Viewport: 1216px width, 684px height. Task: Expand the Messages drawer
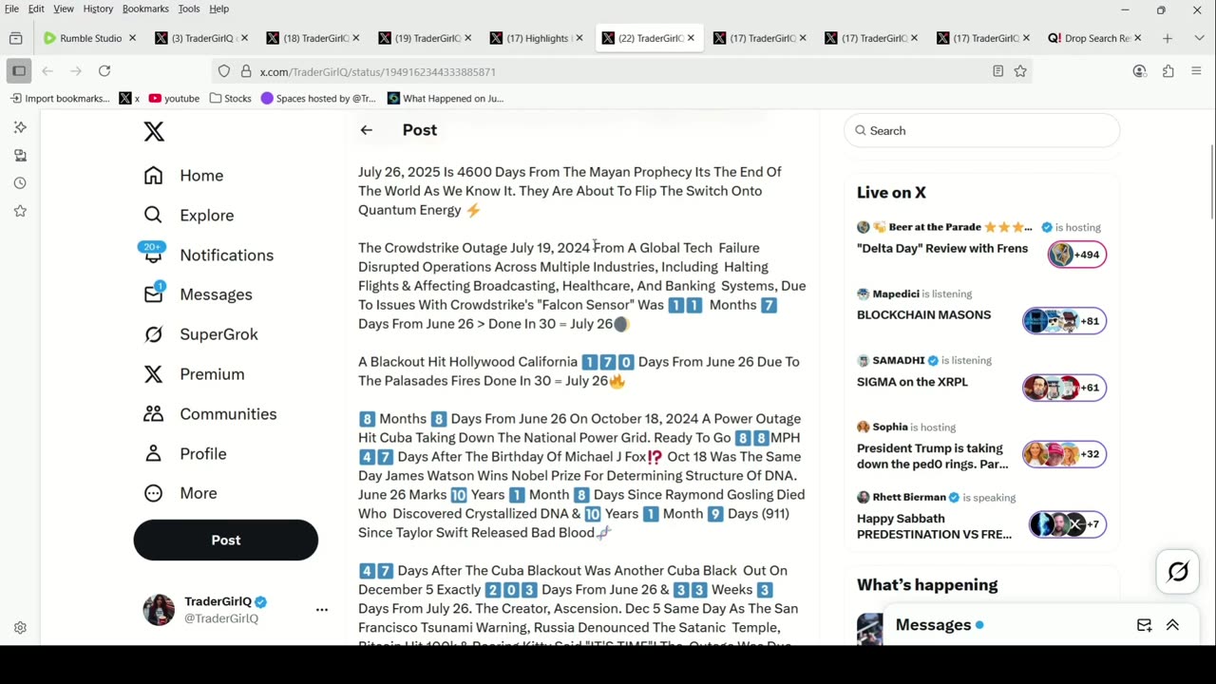(x=1172, y=625)
